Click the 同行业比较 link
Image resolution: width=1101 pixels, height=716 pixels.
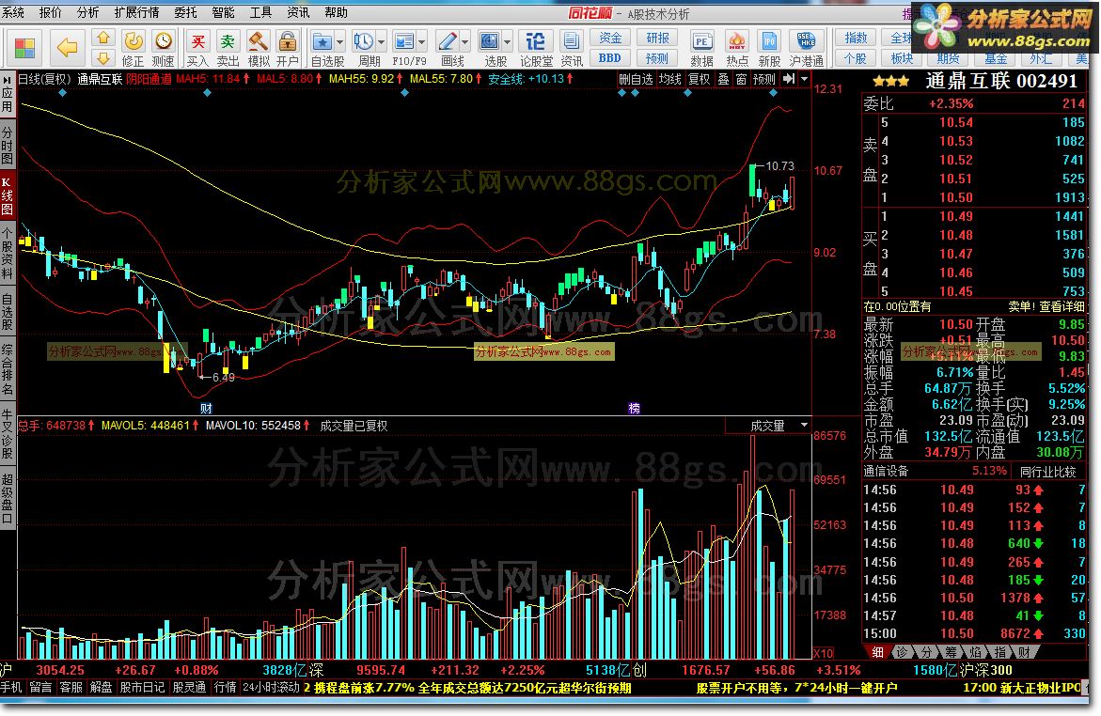pyautogui.click(x=1047, y=472)
